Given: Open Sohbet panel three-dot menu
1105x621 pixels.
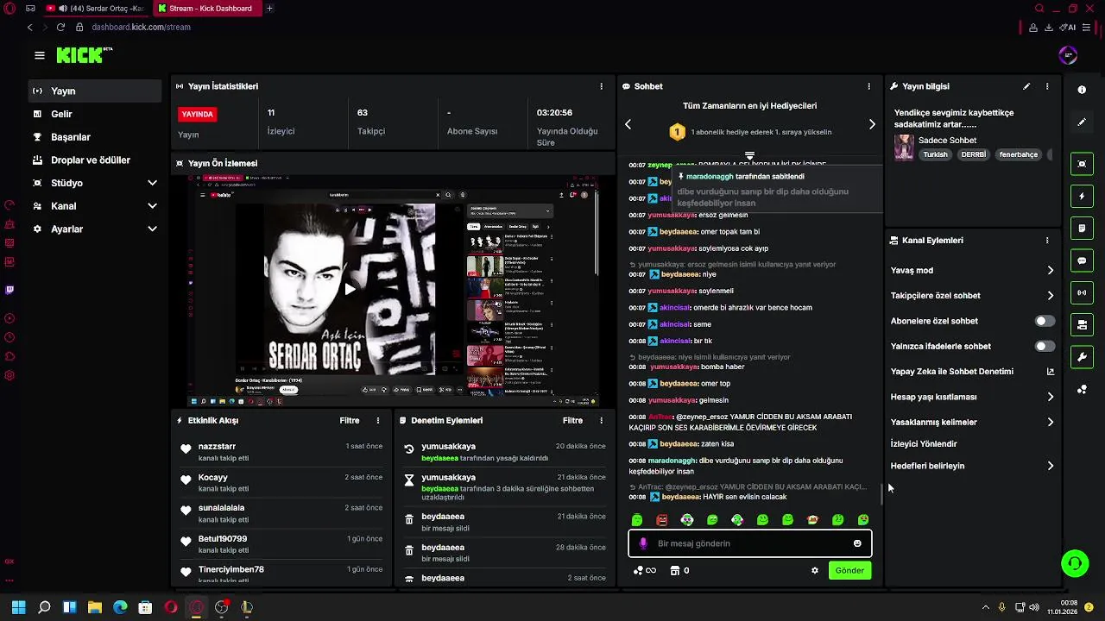Looking at the screenshot, I should coord(868,86).
